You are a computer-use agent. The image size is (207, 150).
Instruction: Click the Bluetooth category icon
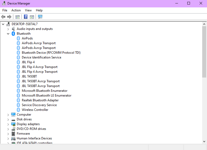pyautogui.click(x=13, y=34)
